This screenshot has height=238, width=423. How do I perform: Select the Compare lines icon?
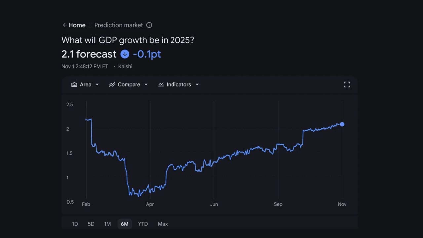point(112,84)
